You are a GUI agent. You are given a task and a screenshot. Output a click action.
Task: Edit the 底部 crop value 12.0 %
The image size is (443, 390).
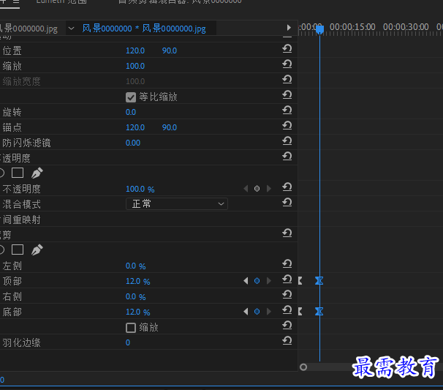tap(138, 312)
